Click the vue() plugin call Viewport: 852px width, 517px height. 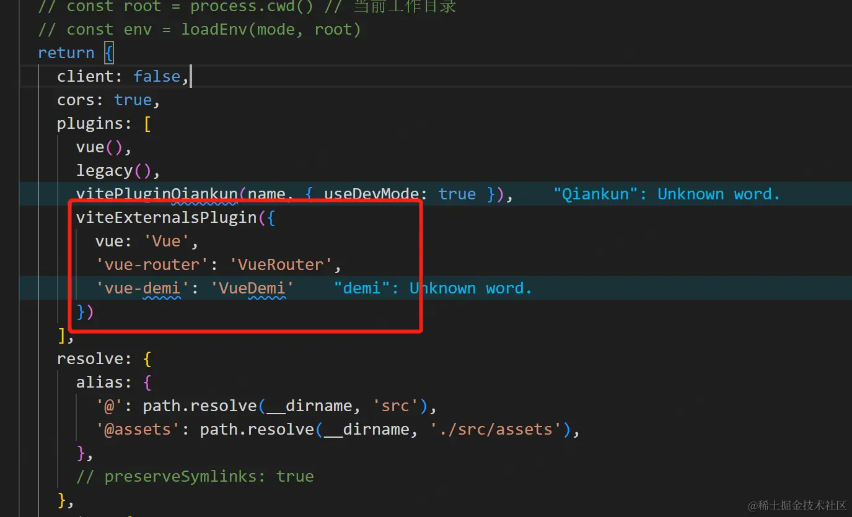(x=99, y=147)
